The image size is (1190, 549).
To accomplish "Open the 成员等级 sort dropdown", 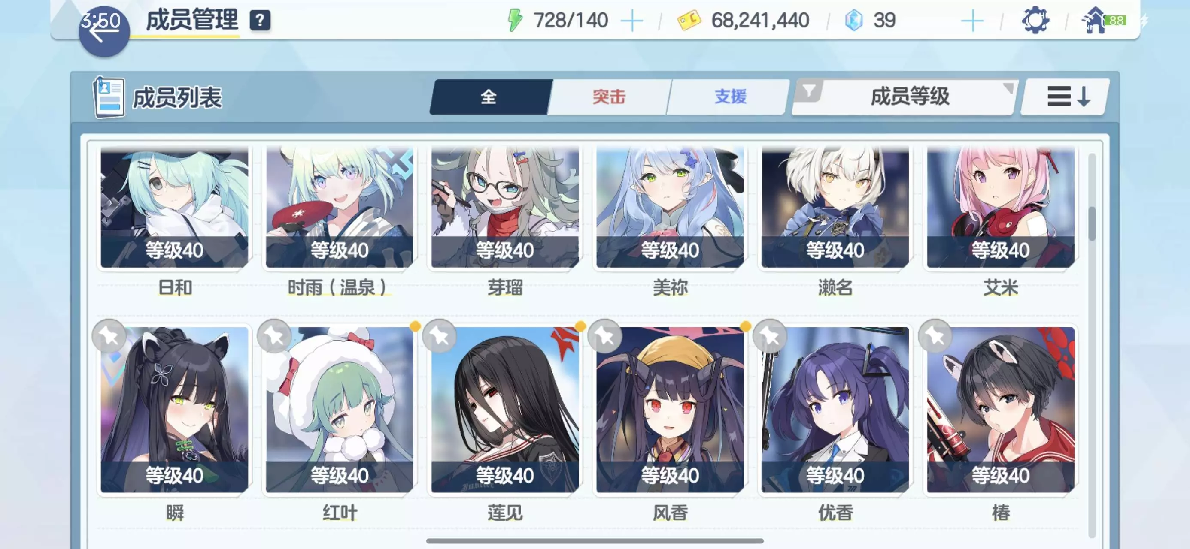I will tap(910, 97).
